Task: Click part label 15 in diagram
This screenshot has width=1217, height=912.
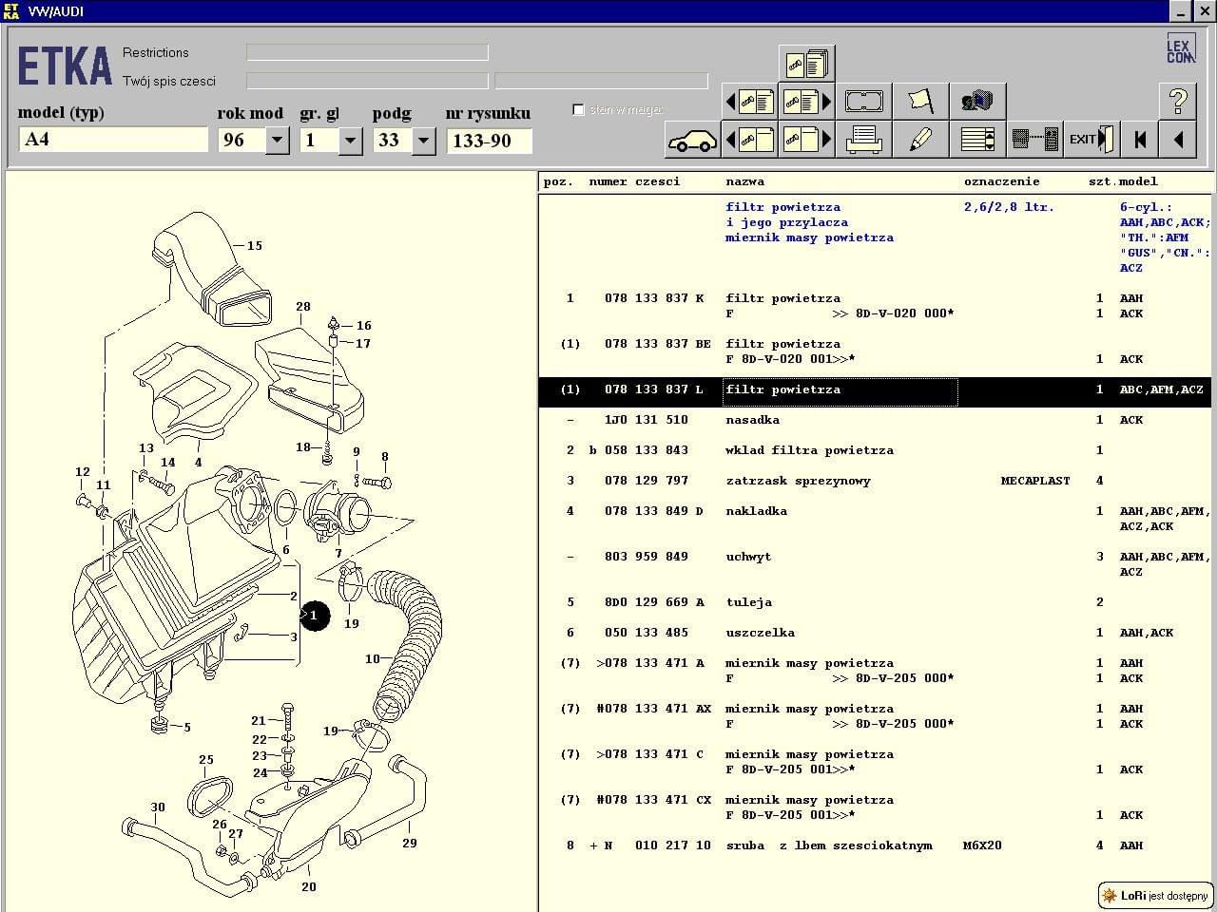Action: click(x=255, y=245)
